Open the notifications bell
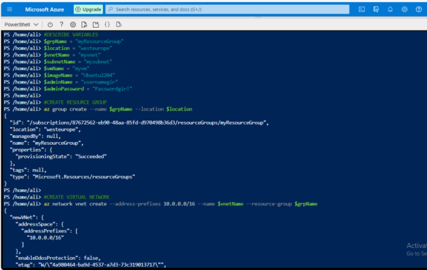 click(390, 9)
